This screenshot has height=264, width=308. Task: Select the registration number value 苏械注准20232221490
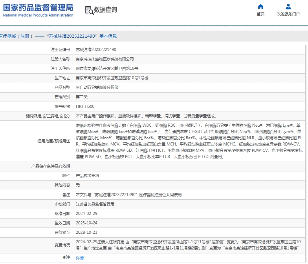click(96, 50)
